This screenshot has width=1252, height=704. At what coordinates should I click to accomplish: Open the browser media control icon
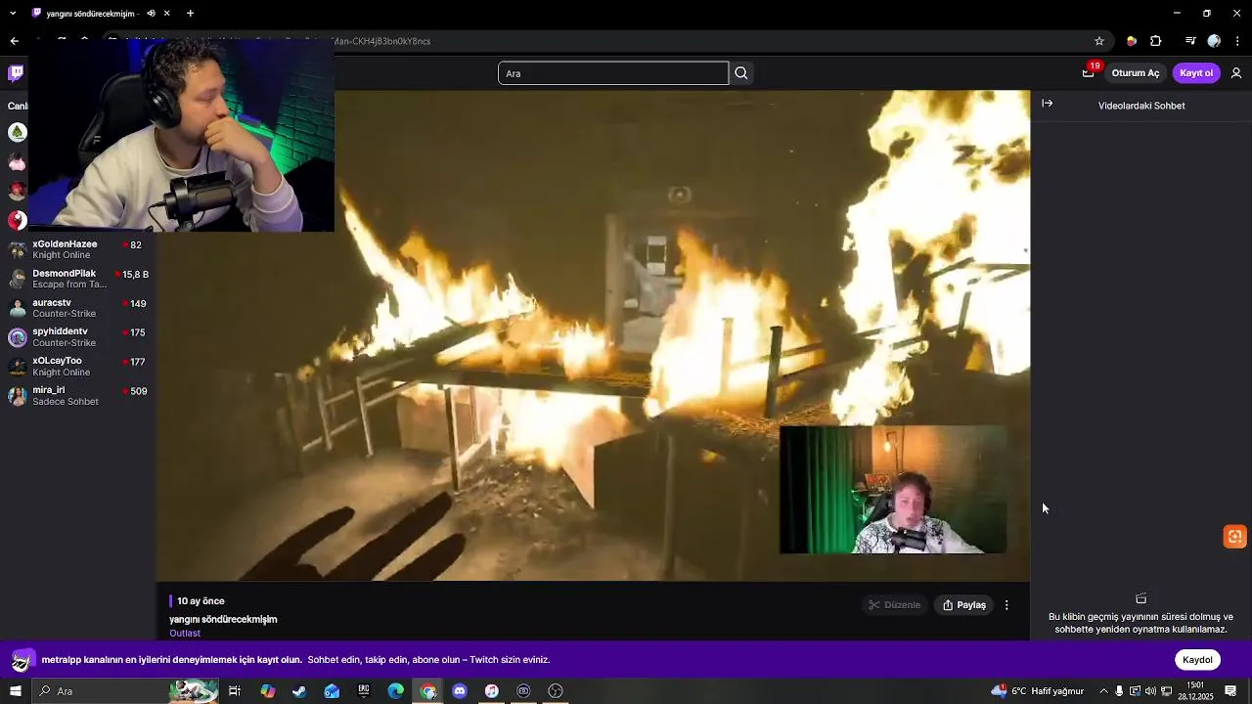(1190, 41)
